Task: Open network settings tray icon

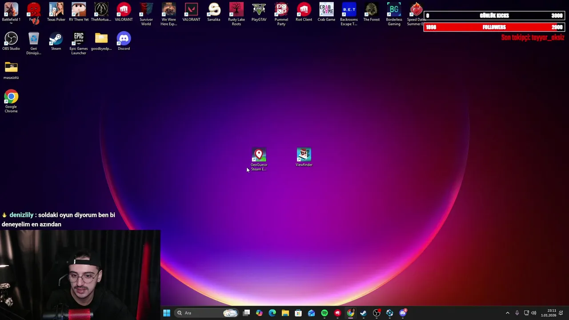Action: coord(526,313)
